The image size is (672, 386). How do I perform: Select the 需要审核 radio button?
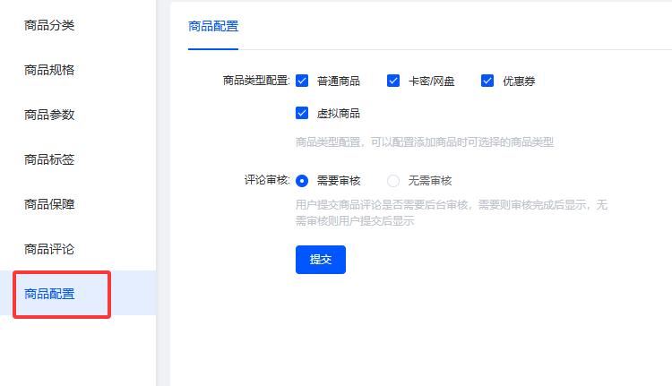302,180
